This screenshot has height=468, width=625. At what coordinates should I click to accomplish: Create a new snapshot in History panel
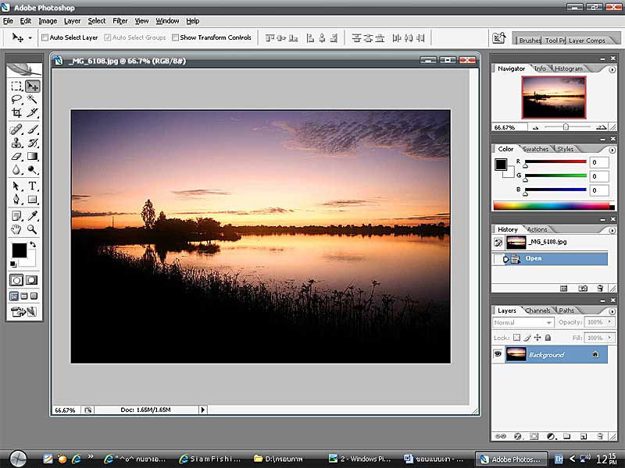(x=583, y=289)
